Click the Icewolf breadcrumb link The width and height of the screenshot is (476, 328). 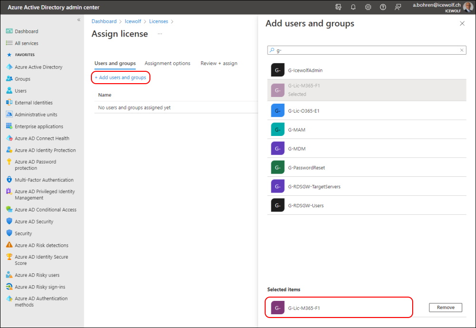133,21
